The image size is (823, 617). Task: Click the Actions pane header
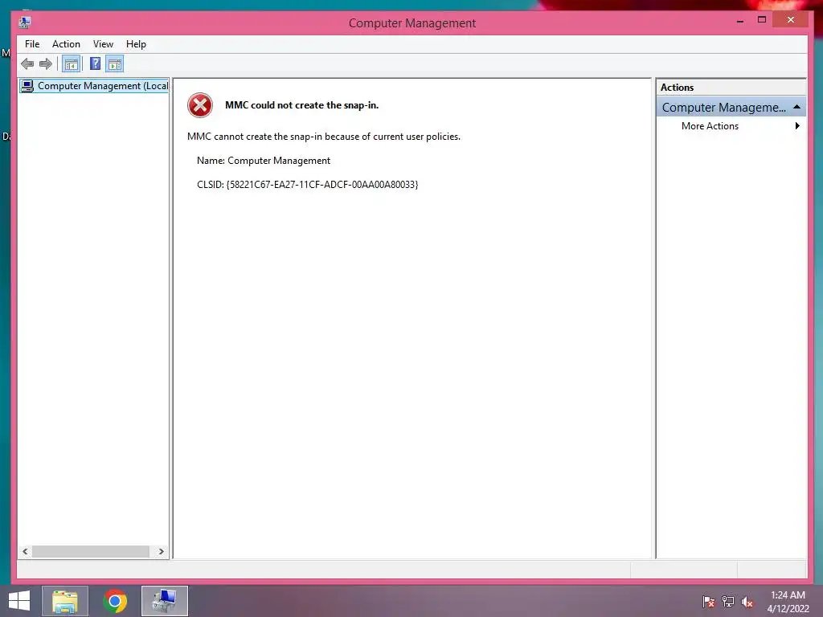click(x=731, y=88)
